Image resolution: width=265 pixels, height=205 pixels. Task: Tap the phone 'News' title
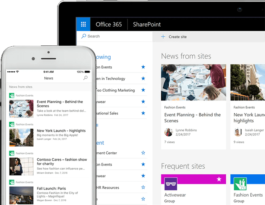(x=48, y=78)
